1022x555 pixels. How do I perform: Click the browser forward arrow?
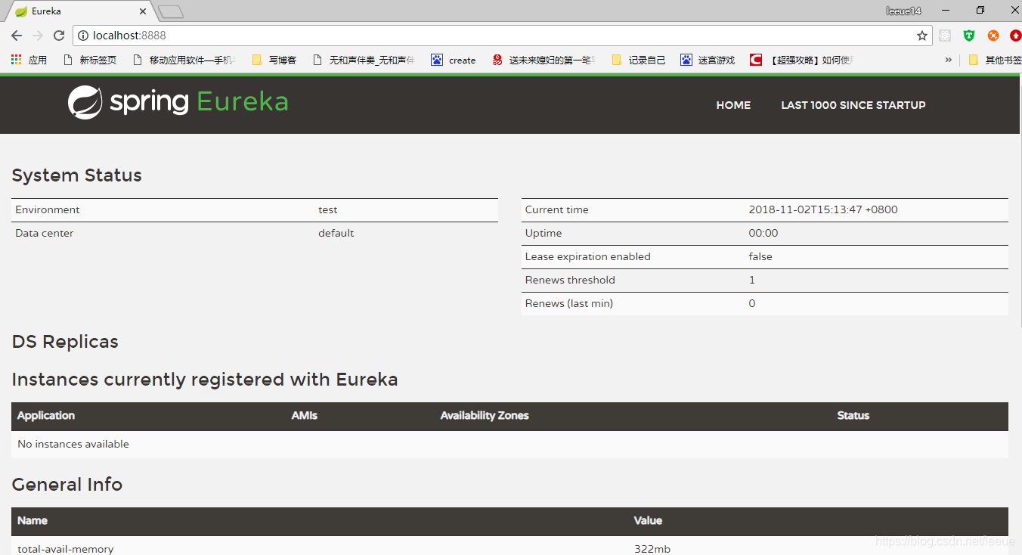pyautogui.click(x=38, y=36)
